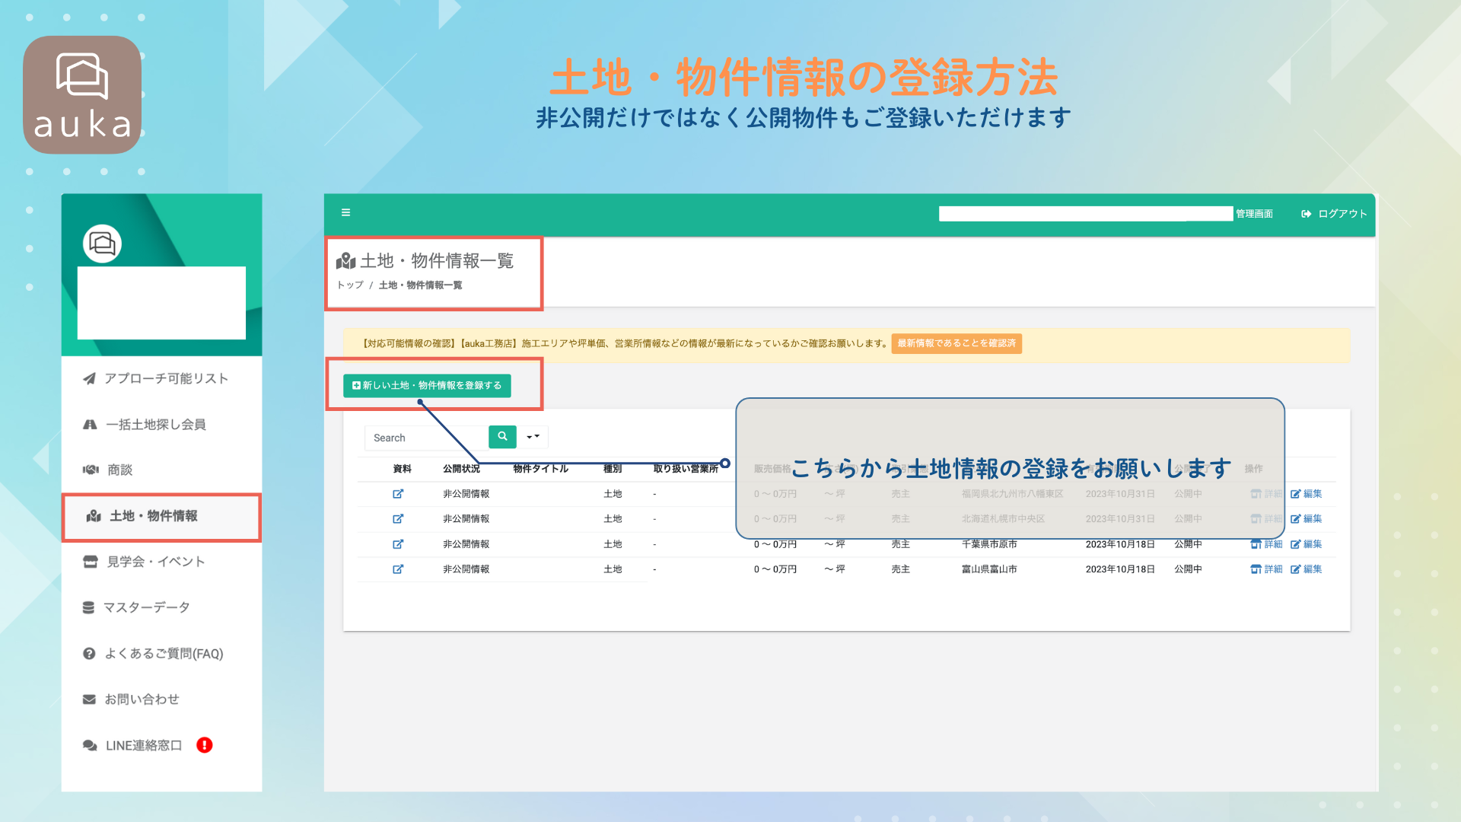Click the red LINE連絡窓口 alert badge
The height and width of the screenshot is (822, 1461).
pyautogui.click(x=205, y=745)
